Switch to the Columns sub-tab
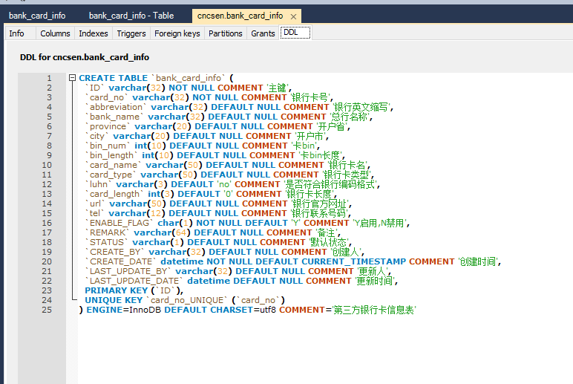The image size is (573, 384). click(x=55, y=33)
